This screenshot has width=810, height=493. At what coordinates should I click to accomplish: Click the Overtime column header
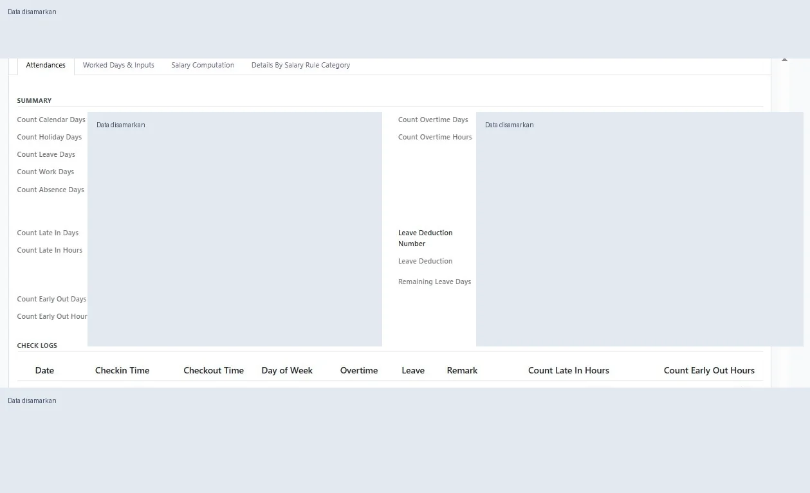pyautogui.click(x=359, y=370)
